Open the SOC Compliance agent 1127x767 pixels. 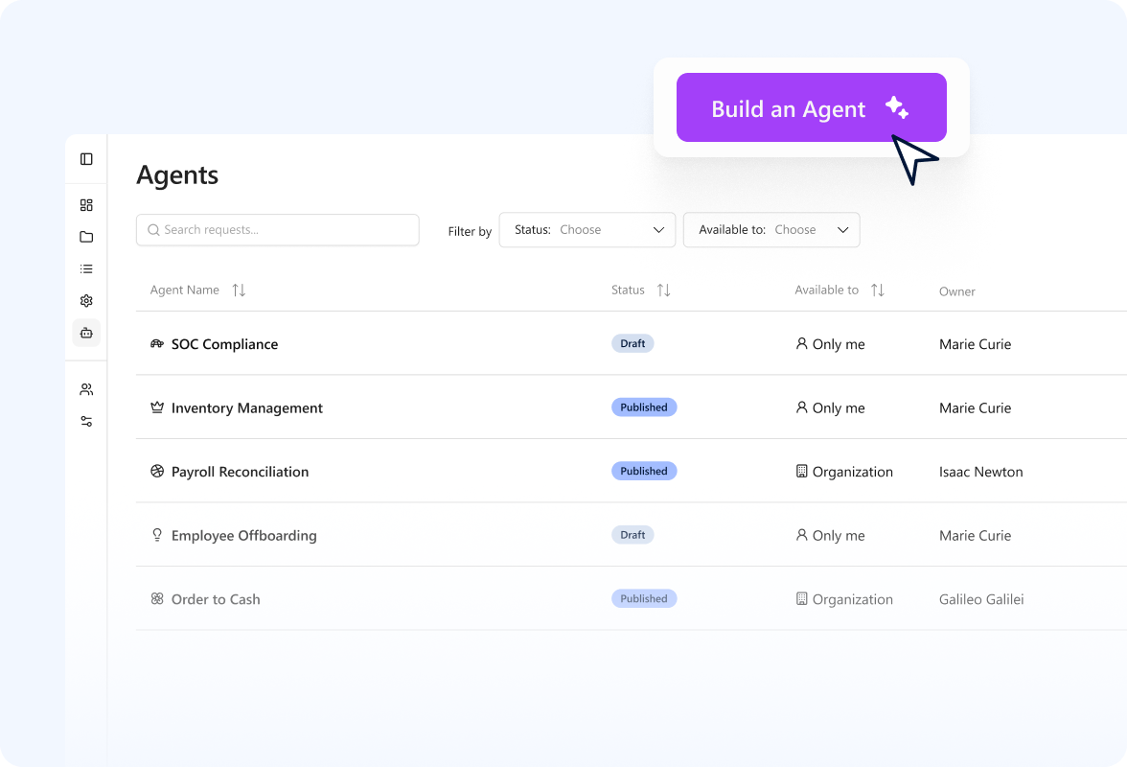tap(224, 344)
